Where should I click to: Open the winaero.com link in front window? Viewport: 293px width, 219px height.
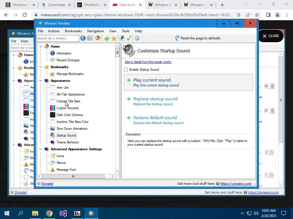236,184
